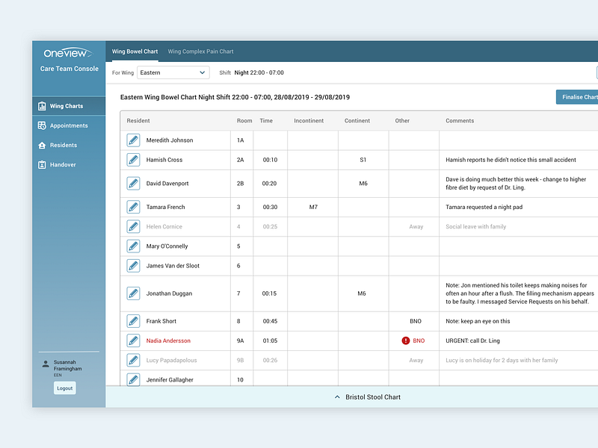The height and width of the screenshot is (448, 598).
Task: Click the Susannah Framingham user name
Action: coord(67,365)
